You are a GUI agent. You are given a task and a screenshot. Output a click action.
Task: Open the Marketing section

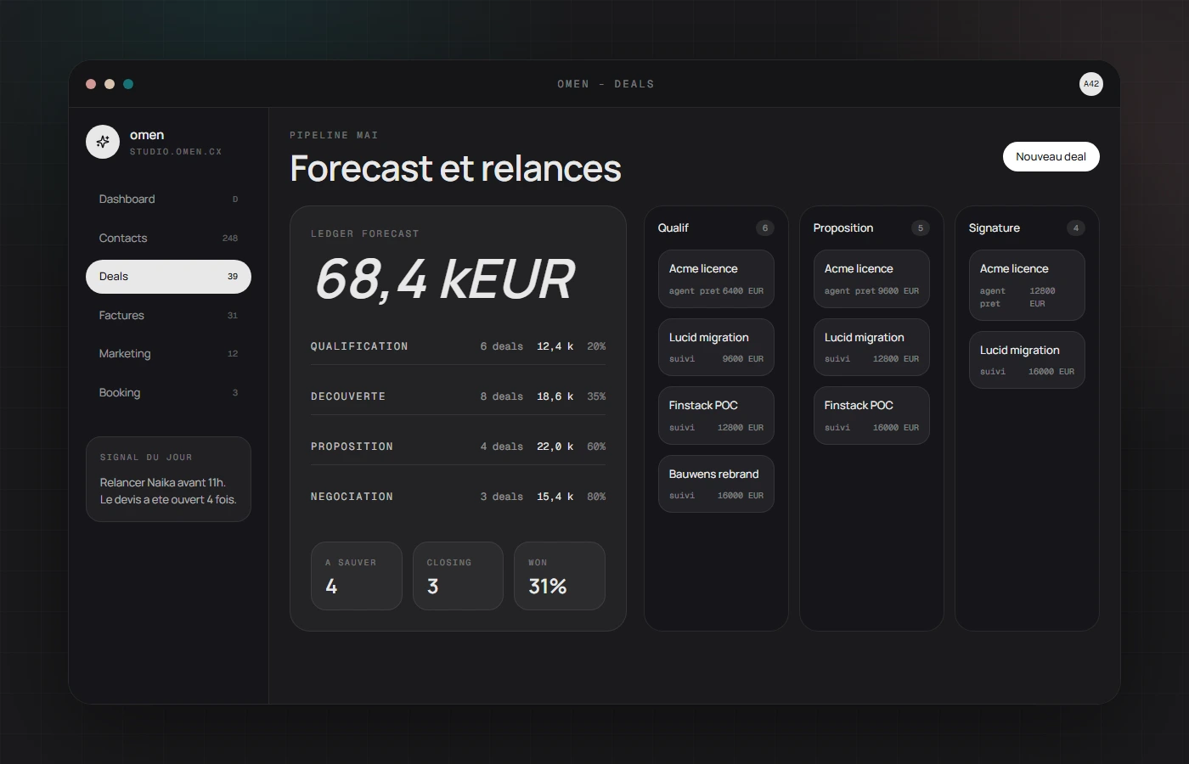[168, 354]
